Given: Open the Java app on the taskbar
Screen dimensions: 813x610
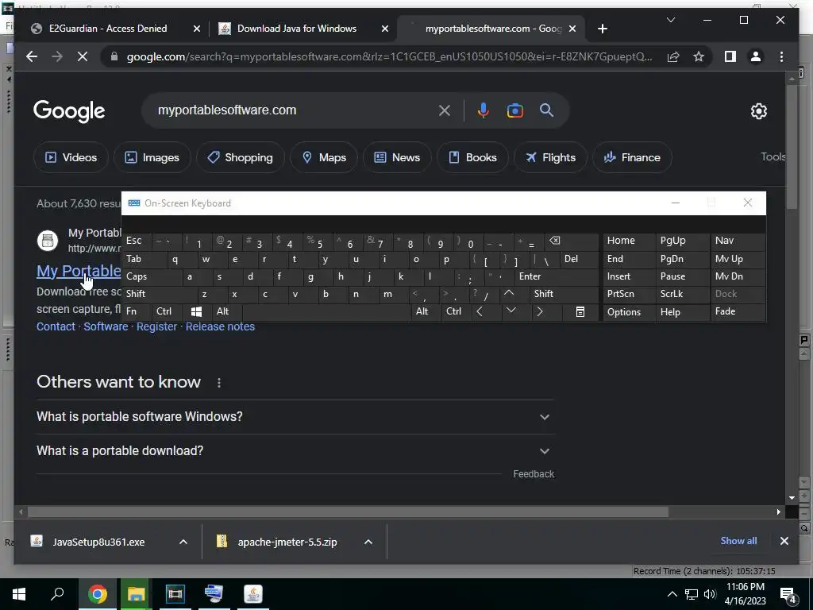Looking at the screenshot, I should [253, 594].
